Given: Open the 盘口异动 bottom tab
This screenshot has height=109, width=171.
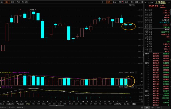Looking at the screenshot, I should [x=11, y=107].
